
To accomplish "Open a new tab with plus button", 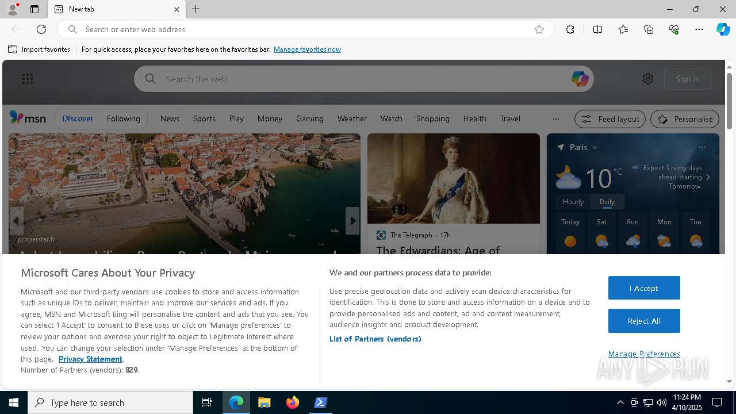I will tap(196, 9).
